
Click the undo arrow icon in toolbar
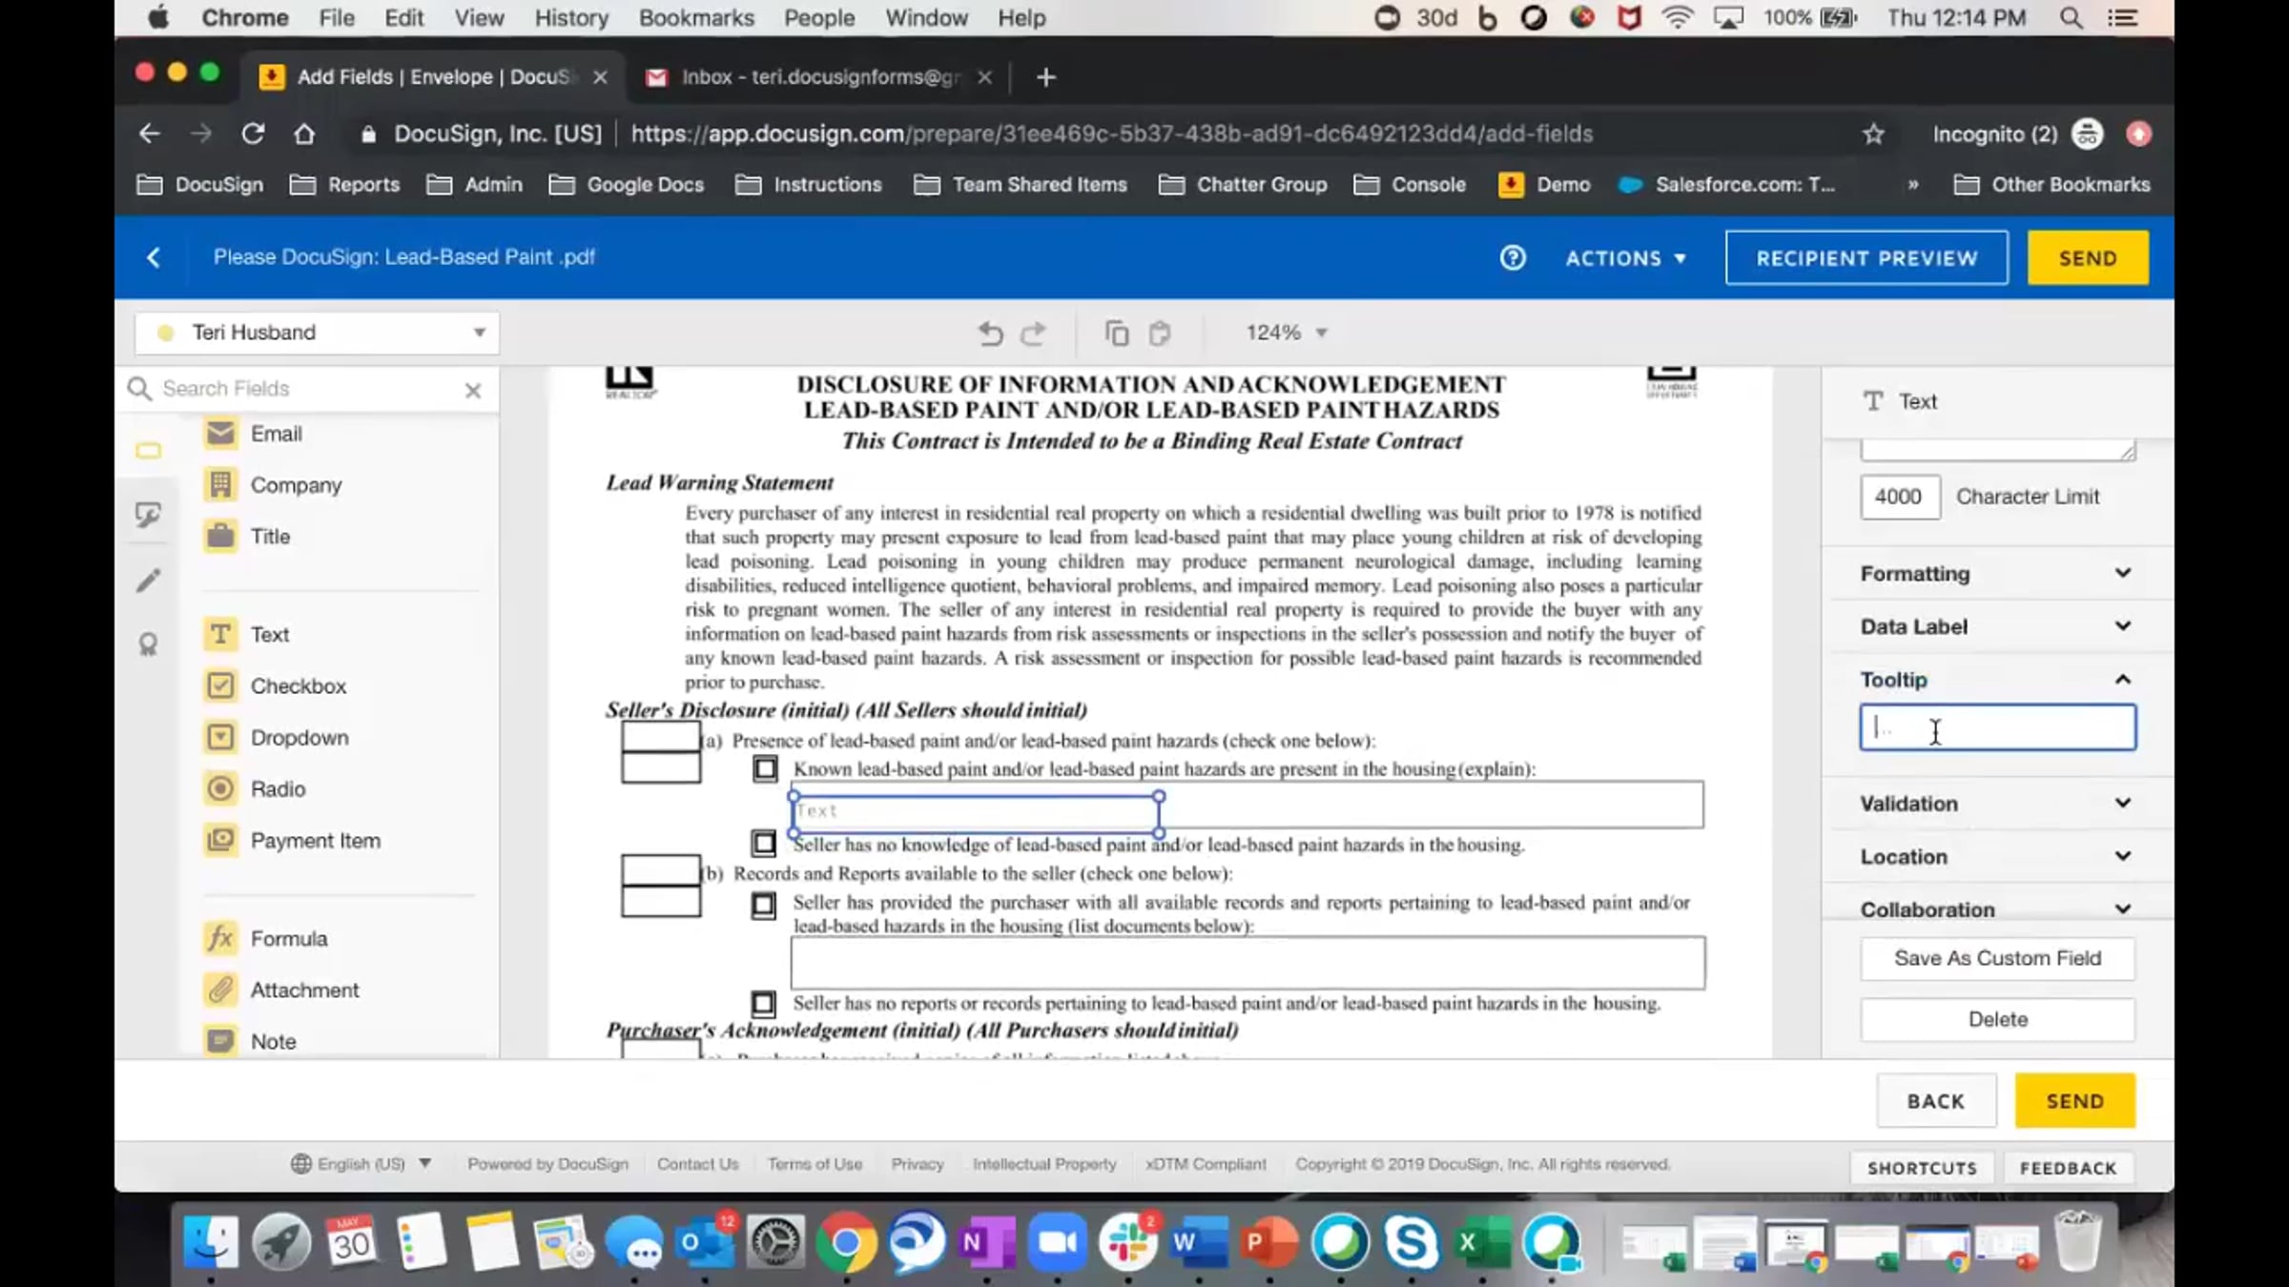point(991,333)
